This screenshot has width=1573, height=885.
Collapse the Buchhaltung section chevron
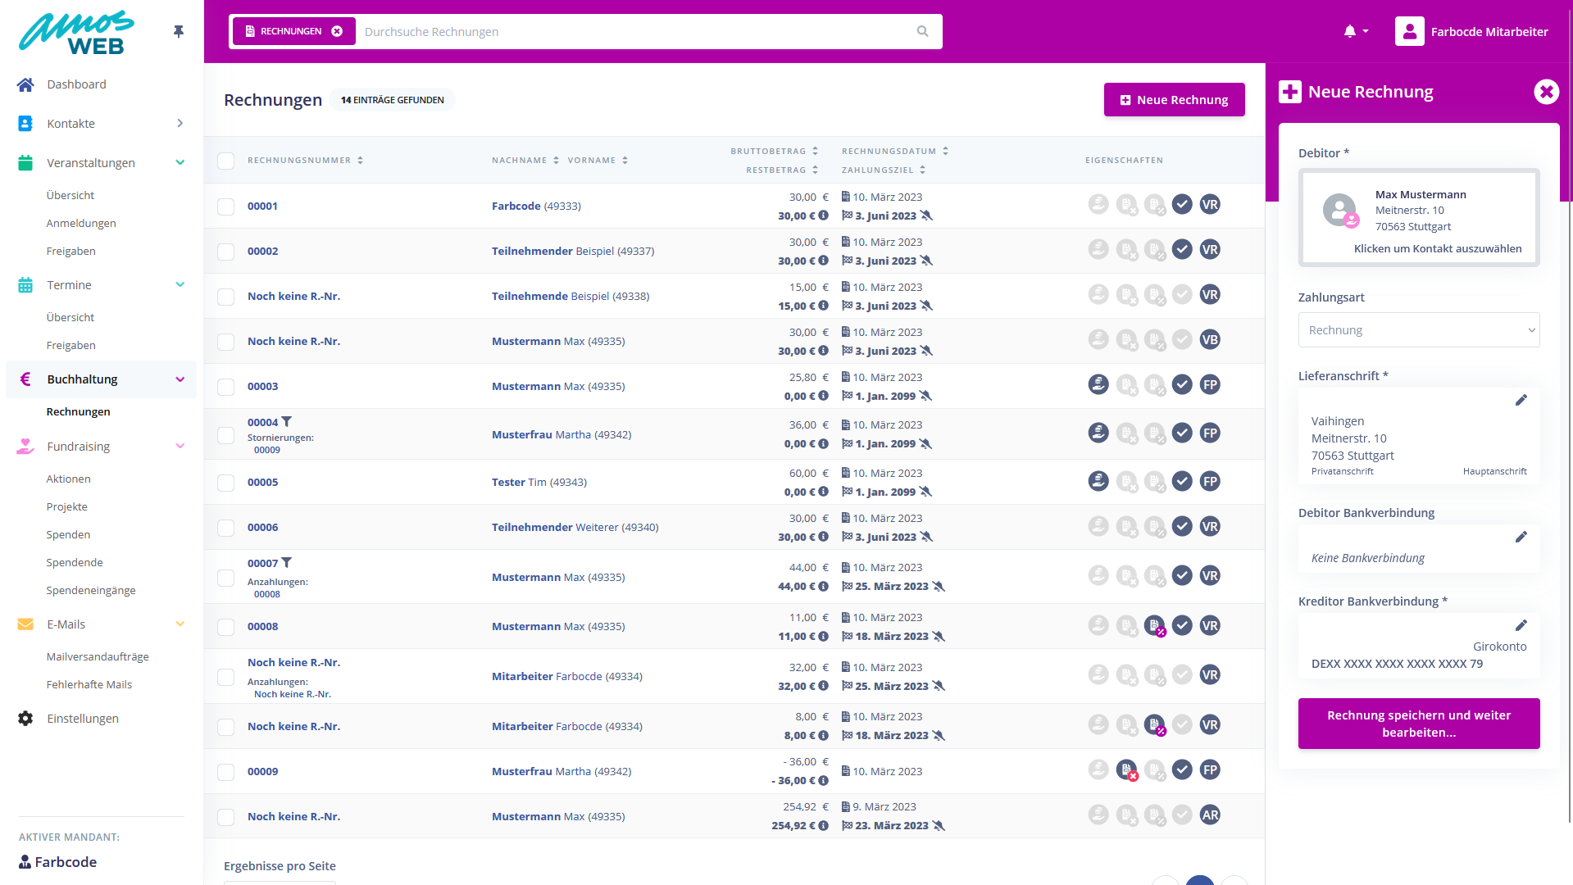pos(180,379)
